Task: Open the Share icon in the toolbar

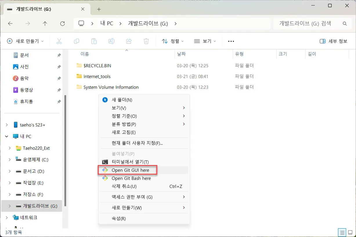Action: pyautogui.click(x=129, y=41)
